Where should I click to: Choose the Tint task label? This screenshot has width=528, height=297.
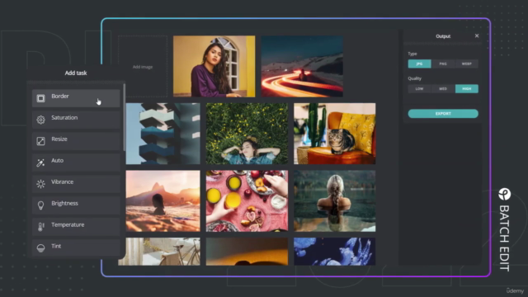(56, 246)
